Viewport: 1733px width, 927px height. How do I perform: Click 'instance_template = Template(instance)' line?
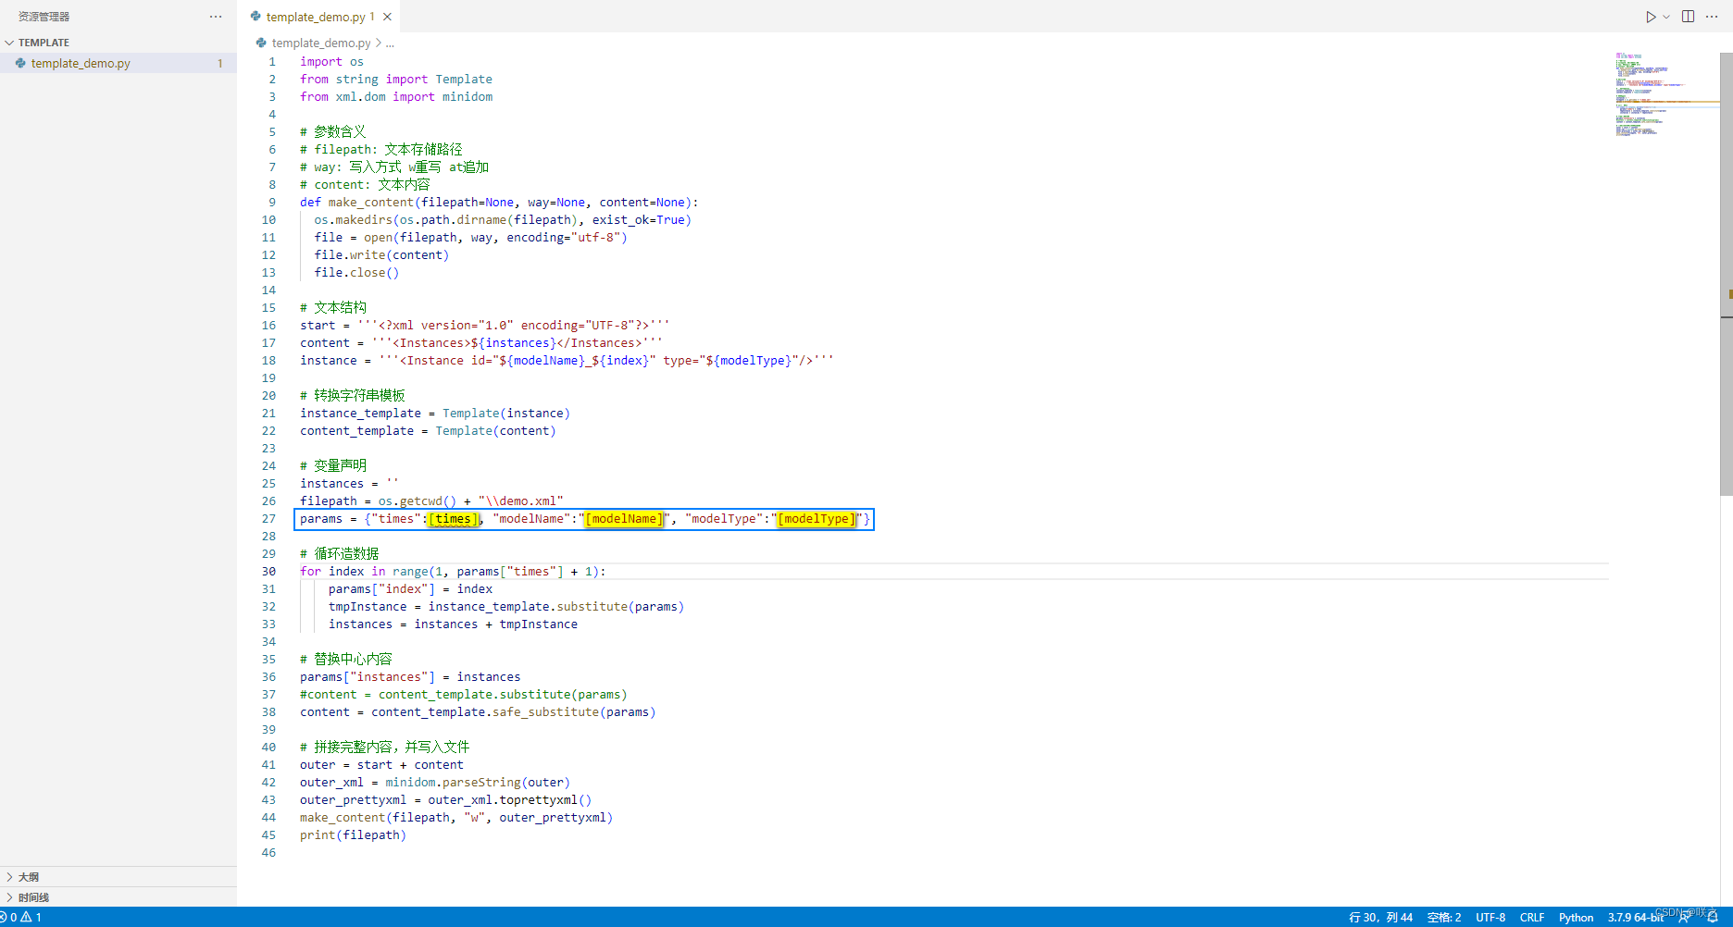435,413
